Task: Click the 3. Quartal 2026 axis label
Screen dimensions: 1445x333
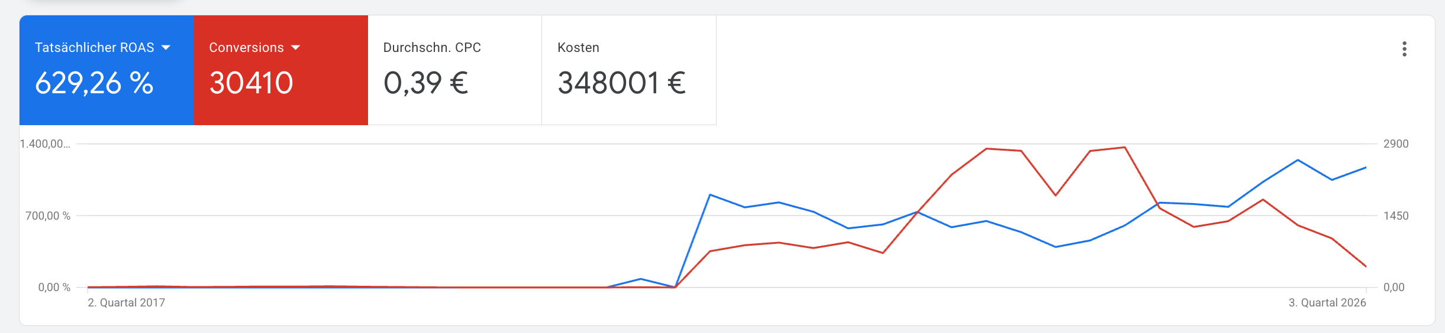Action: [x=1327, y=303]
